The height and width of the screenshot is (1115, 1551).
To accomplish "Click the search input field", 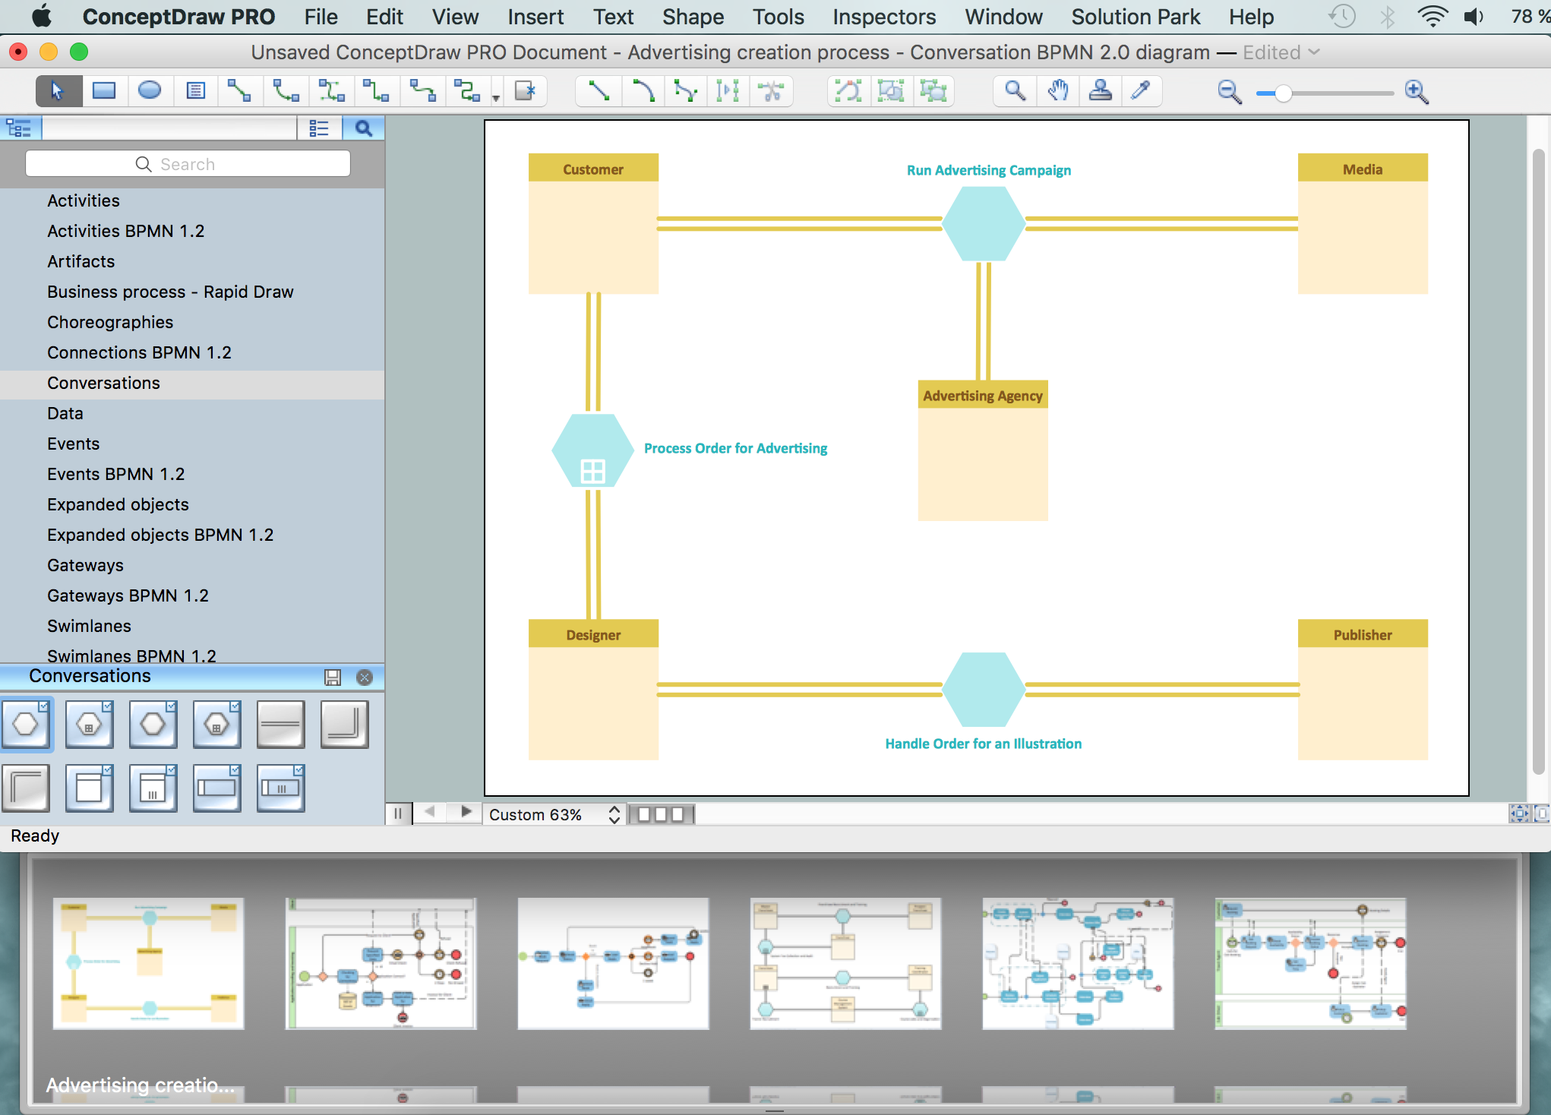I will pos(187,164).
